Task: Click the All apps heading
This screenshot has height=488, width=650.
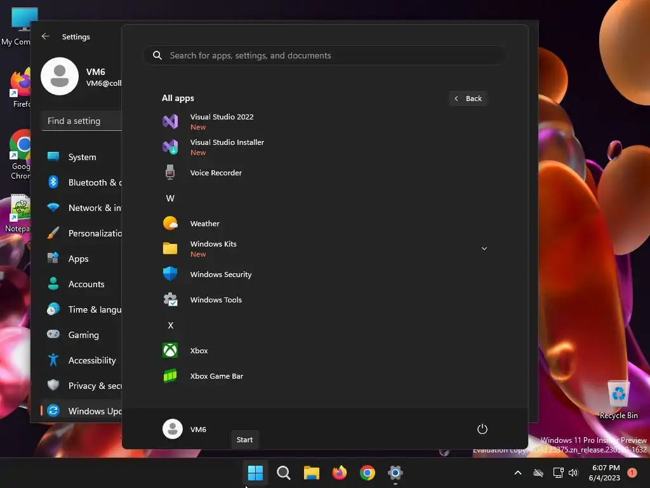Action: (x=178, y=98)
